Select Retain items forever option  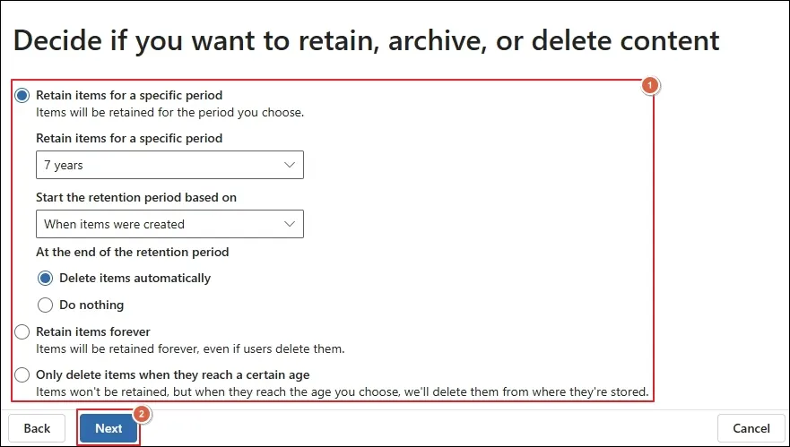(22, 331)
